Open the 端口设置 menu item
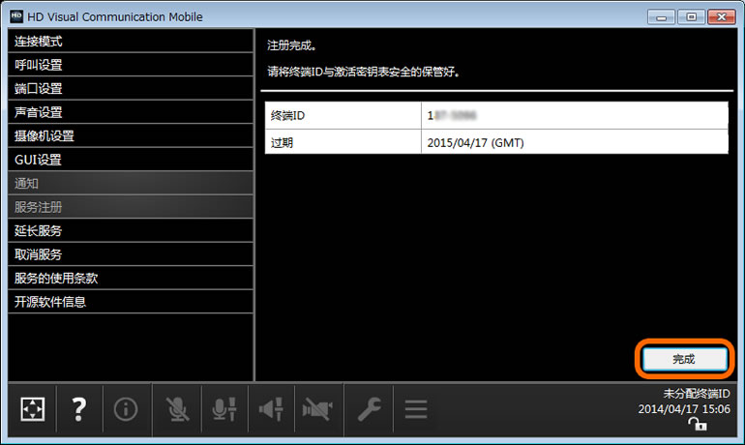Screen dimensions: 745x445 pyautogui.click(x=131, y=88)
